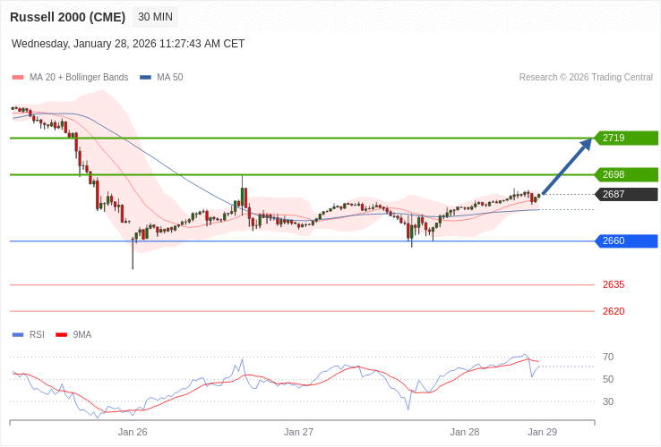Screen dimensions: 661x447
Task: Click the RSI 70 axis level label
Action: (x=608, y=358)
